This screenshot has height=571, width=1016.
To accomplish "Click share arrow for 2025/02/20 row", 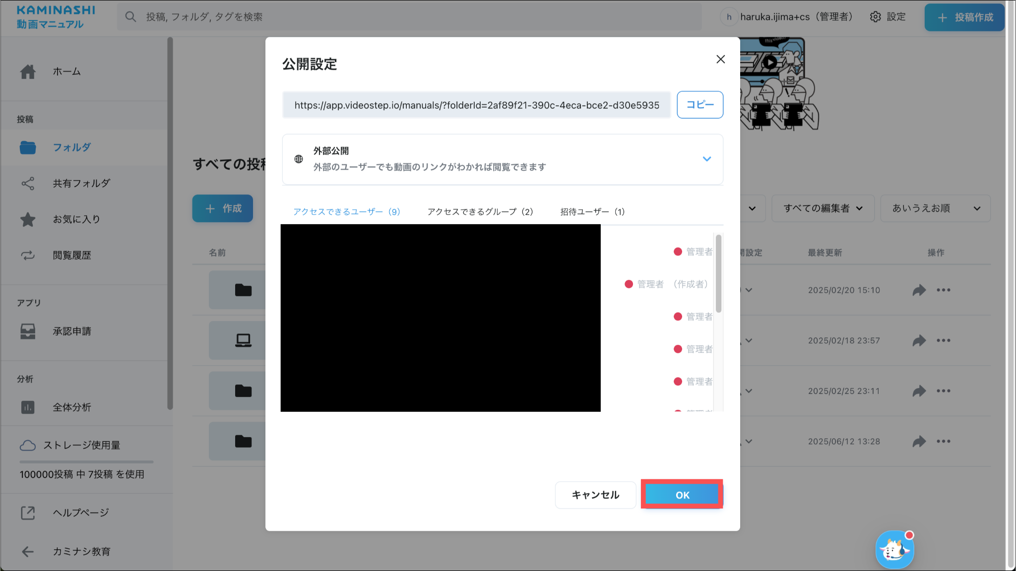I will (919, 290).
